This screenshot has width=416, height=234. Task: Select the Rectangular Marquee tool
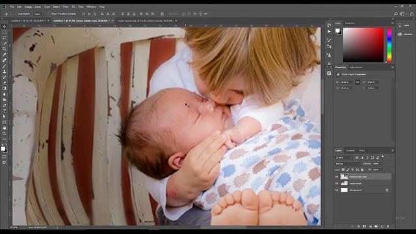point(5,32)
